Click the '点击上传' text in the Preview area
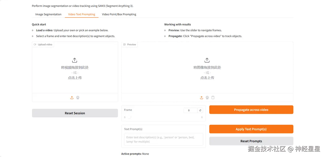 [x=207, y=78]
